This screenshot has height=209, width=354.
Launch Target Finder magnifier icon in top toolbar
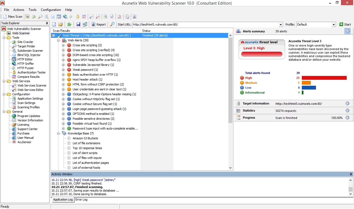[x=40, y=17]
